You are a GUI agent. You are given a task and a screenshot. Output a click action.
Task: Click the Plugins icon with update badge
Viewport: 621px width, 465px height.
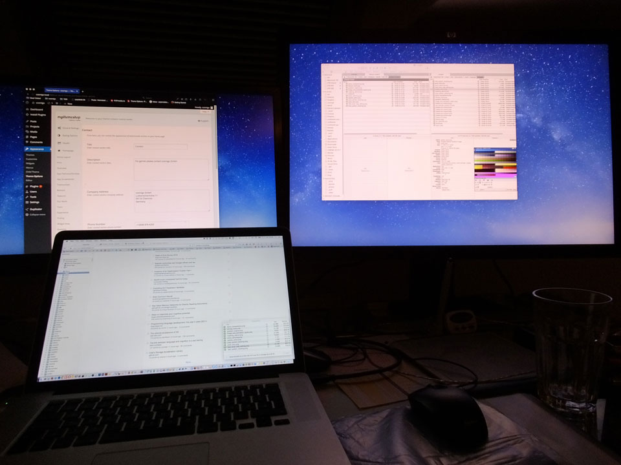pyautogui.click(x=27, y=186)
